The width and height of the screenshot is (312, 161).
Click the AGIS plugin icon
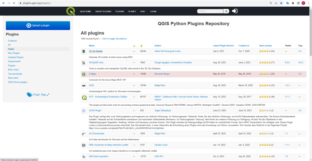tap(83, 86)
